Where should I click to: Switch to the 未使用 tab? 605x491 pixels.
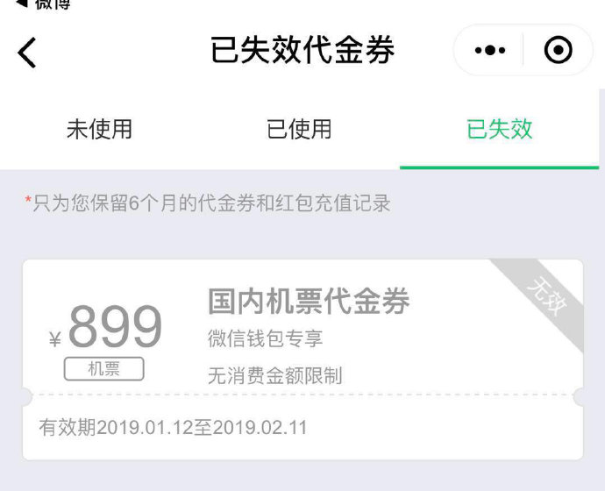[x=100, y=129]
